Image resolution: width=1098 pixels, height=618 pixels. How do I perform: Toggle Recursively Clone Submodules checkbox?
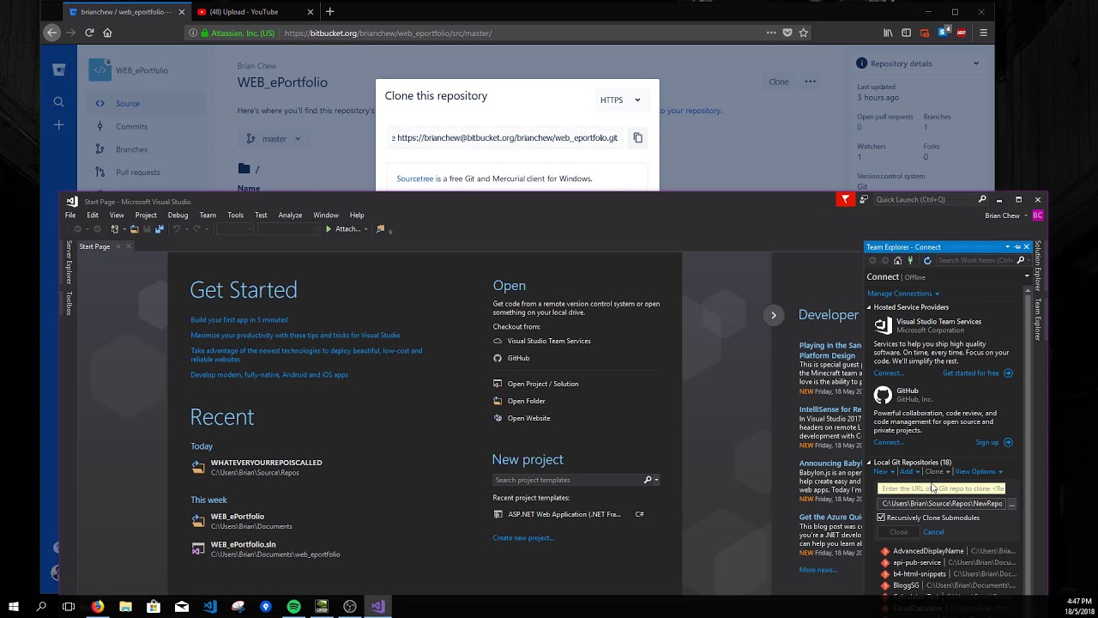(x=881, y=518)
